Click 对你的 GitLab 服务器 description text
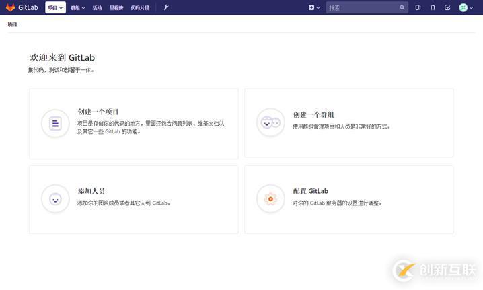 pyautogui.click(x=337, y=203)
